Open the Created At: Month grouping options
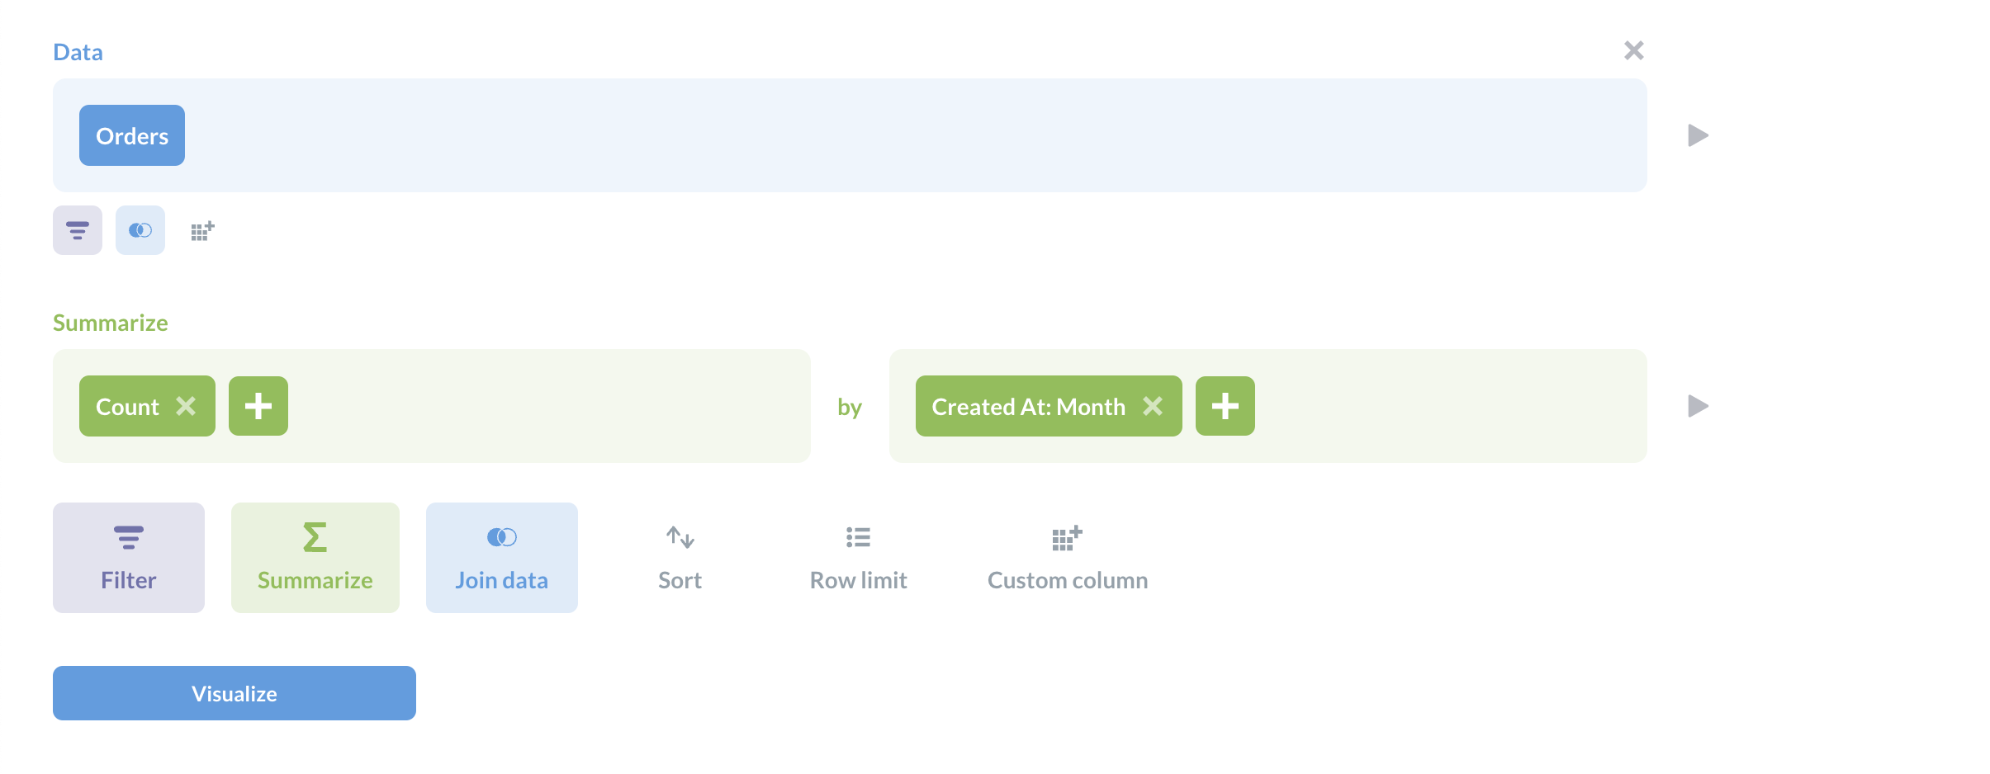The image size is (1990, 774). point(1028,405)
